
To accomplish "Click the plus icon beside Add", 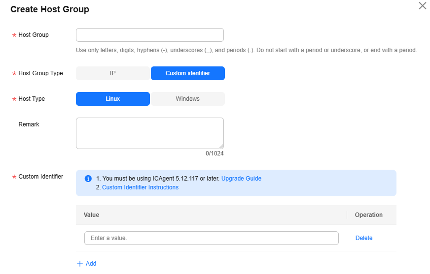I will 80,264.
